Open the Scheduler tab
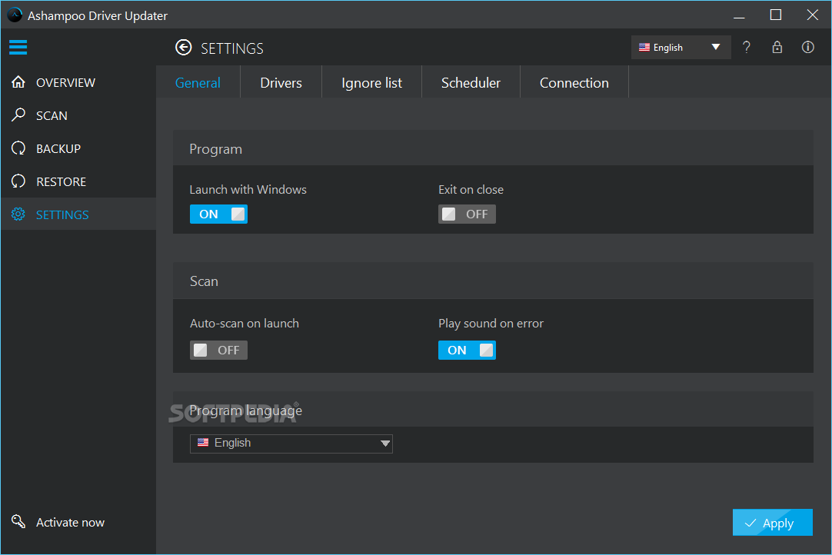The width and height of the screenshot is (832, 555). [x=471, y=83]
